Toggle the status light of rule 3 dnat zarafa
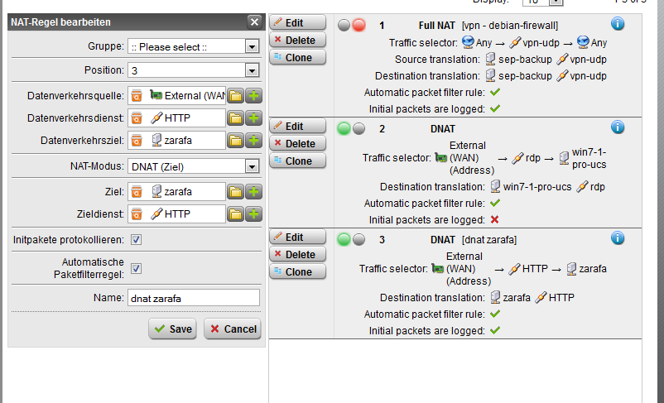Screen dimensions: 664x403 (x=352, y=240)
